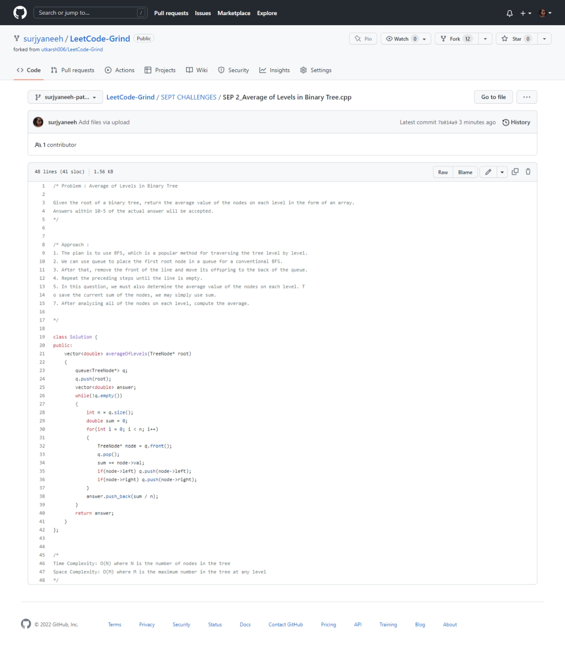The height and width of the screenshot is (649, 565).
Task: Click the Go to file button
Action: click(x=494, y=97)
